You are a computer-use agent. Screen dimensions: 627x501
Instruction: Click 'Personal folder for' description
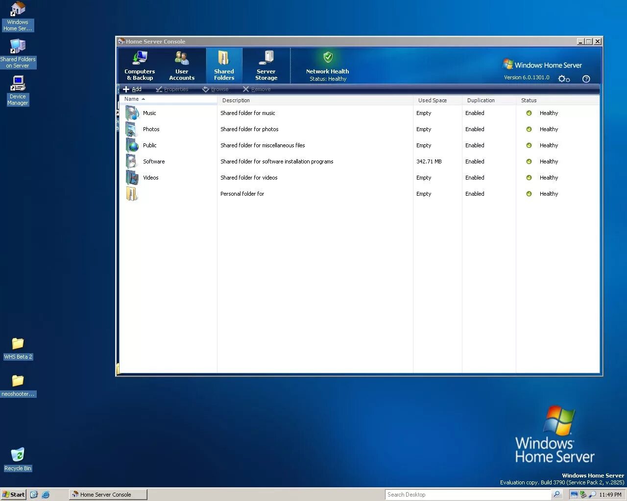point(242,194)
